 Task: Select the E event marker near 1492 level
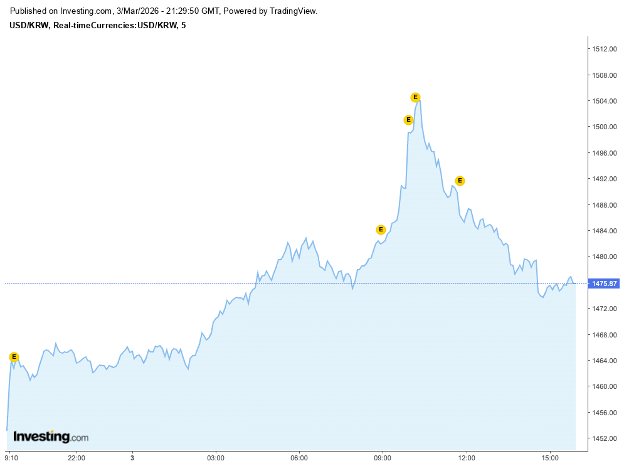tap(460, 181)
